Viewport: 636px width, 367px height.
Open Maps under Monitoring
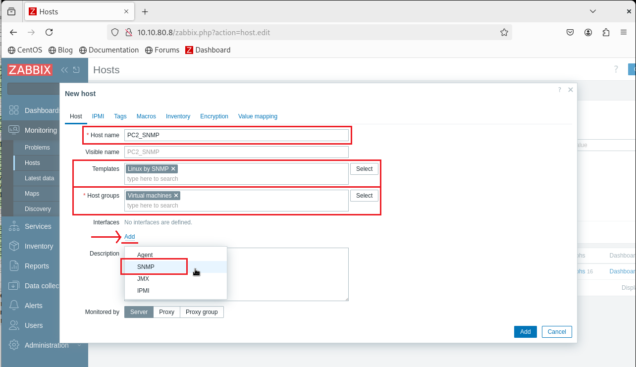point(32,194)
